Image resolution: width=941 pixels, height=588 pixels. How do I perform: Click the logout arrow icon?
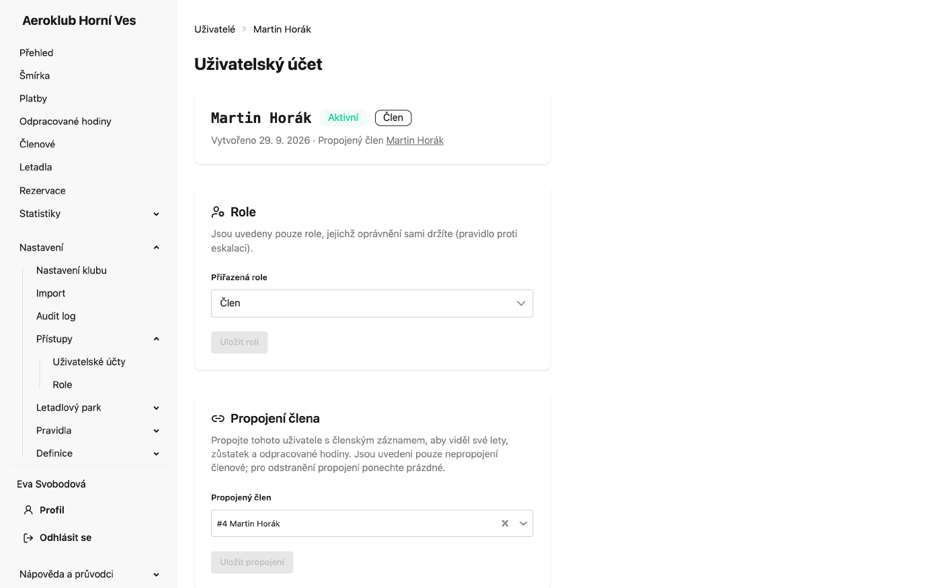(x=28, y=538)
